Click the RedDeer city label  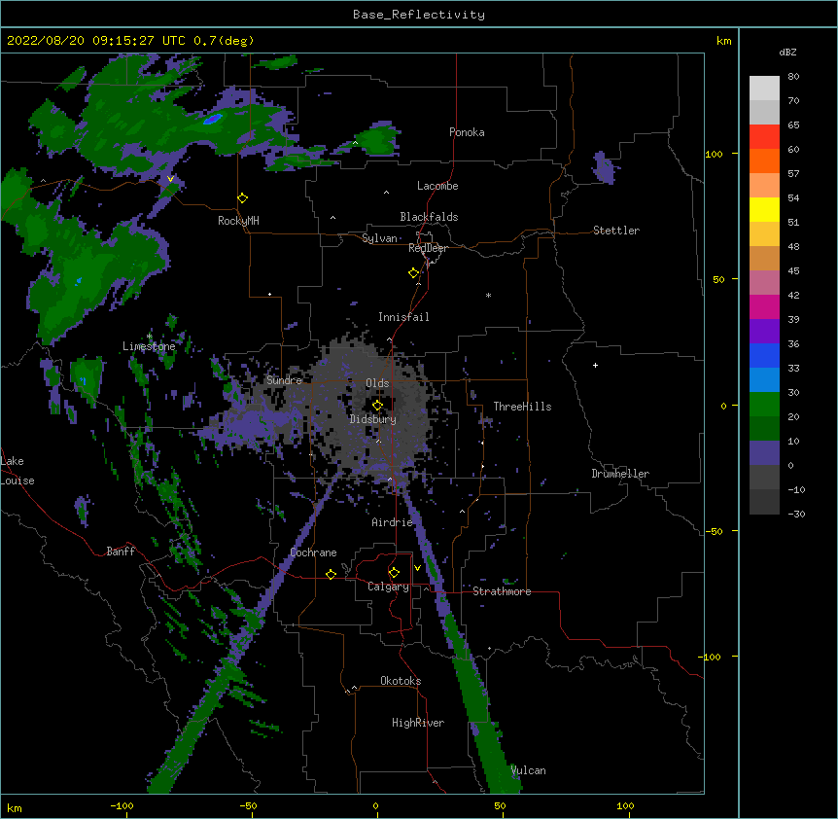pos(428,248)
